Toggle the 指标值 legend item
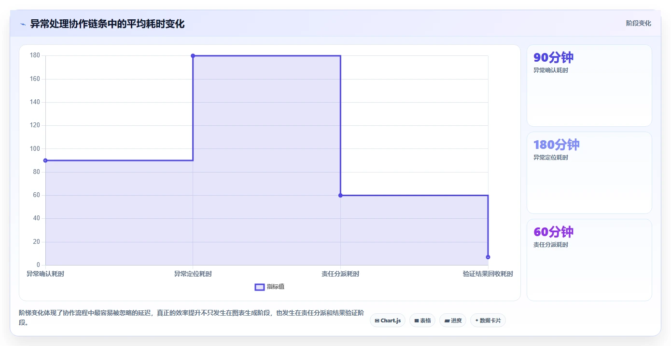This screenshot has height=346, width=671. pyautogui.click(x=269, y=287)
